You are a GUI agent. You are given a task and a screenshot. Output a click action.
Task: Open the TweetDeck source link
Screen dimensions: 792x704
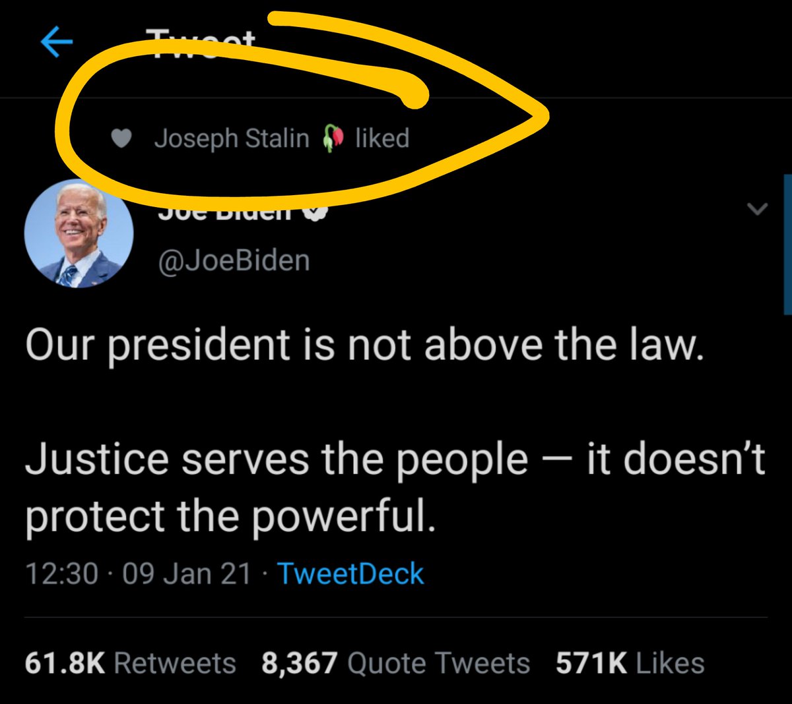350,573
